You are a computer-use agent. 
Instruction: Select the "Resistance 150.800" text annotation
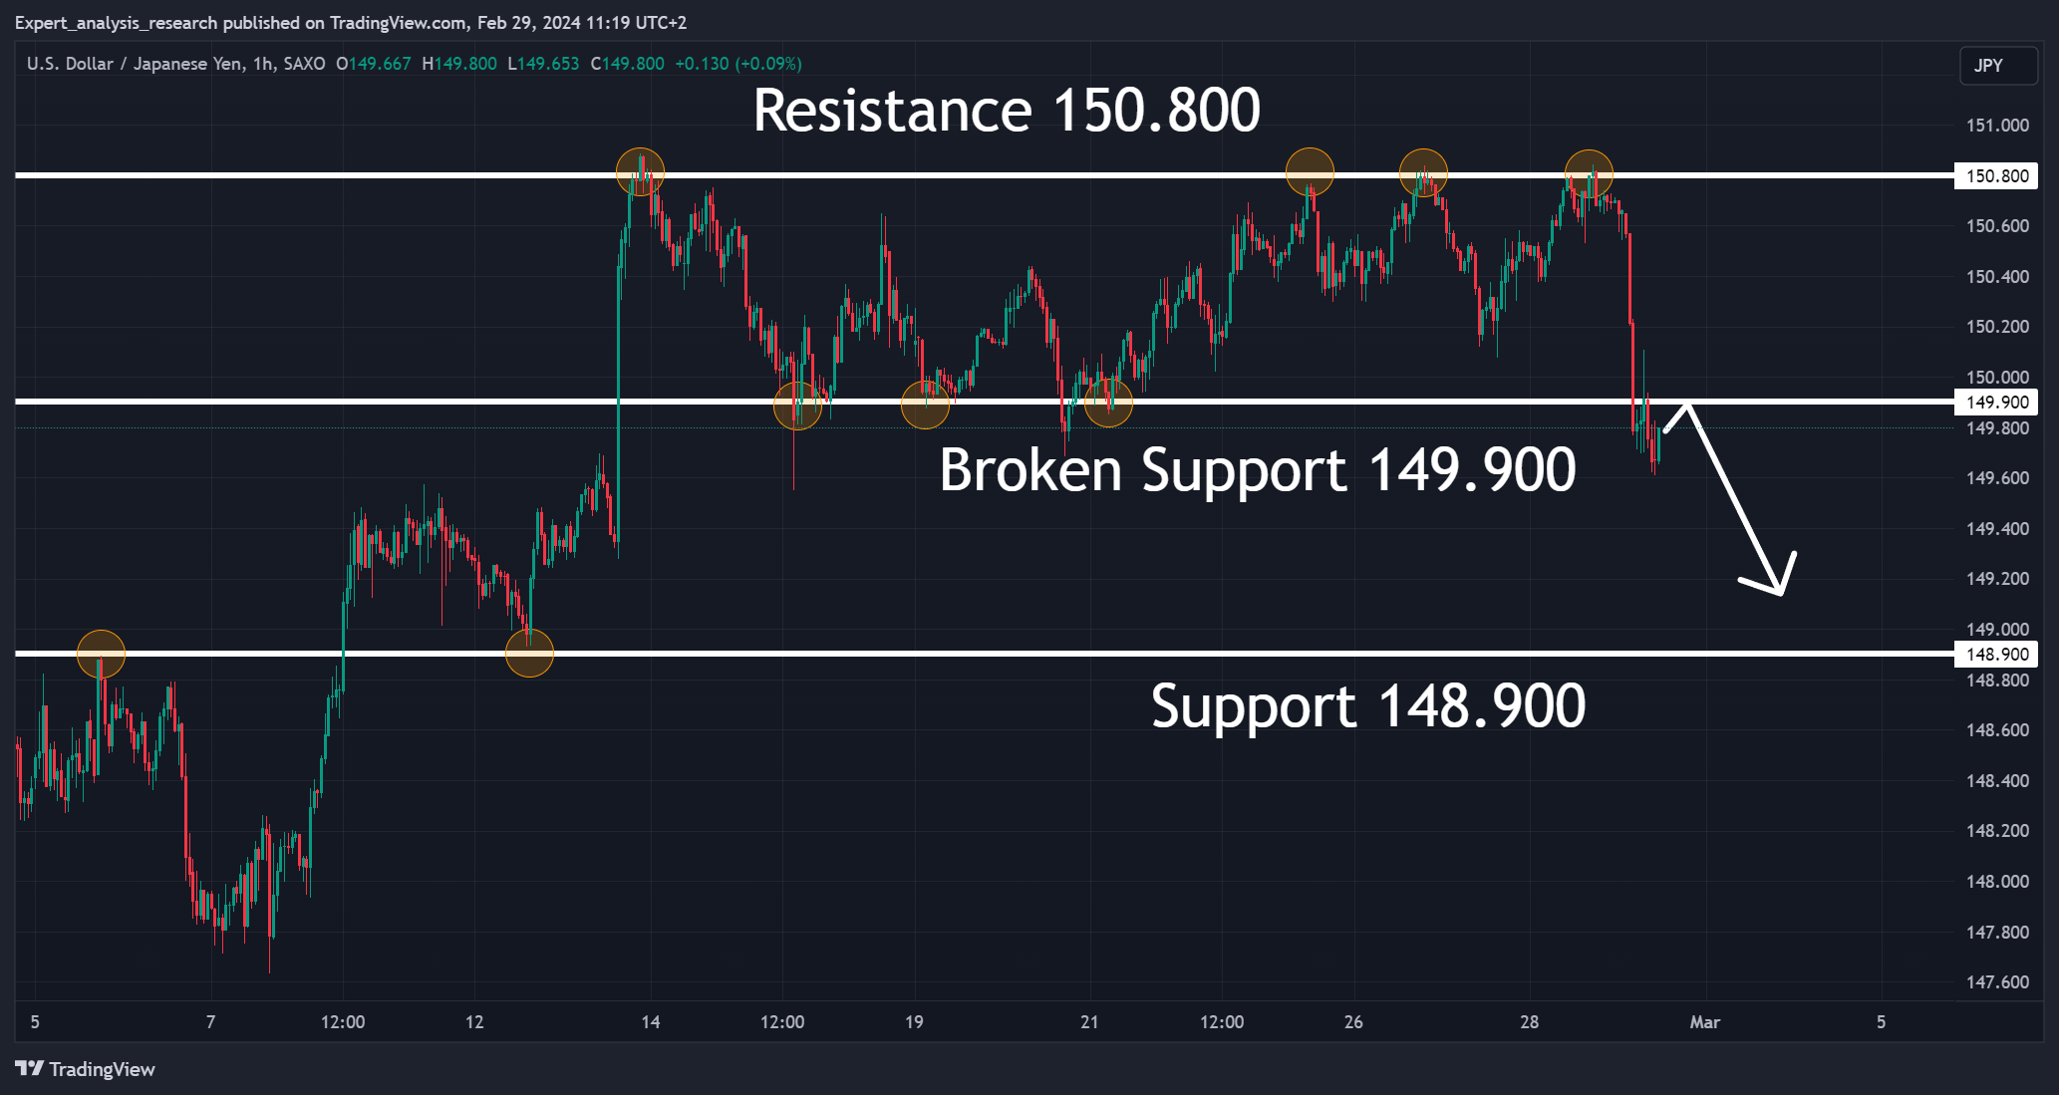1007,110
